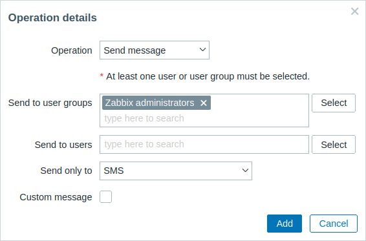This screenshot has height=241, width=366.
Task: Click the Send to users label
Action: 63,145
